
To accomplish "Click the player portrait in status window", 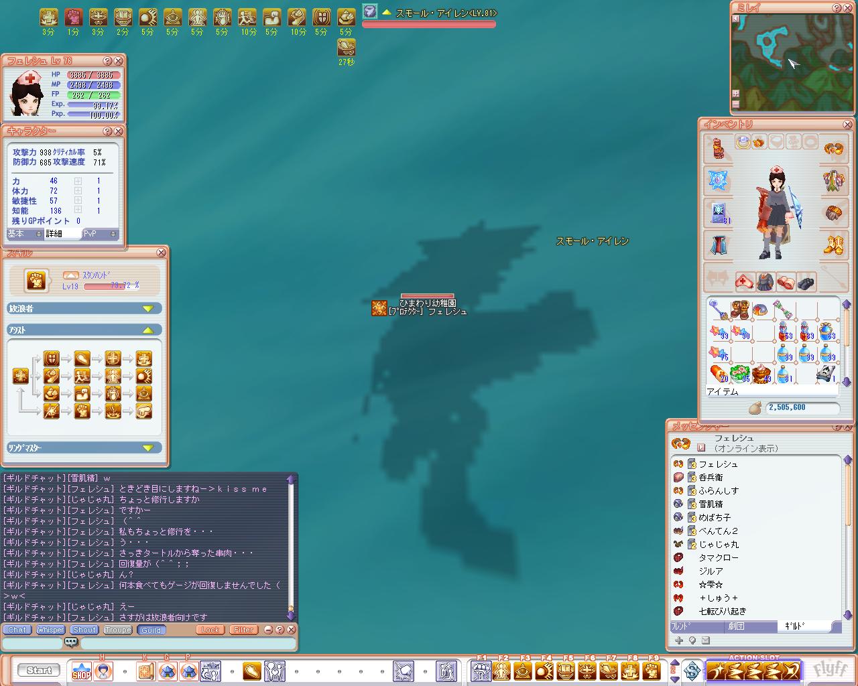I will coord(27,92).
